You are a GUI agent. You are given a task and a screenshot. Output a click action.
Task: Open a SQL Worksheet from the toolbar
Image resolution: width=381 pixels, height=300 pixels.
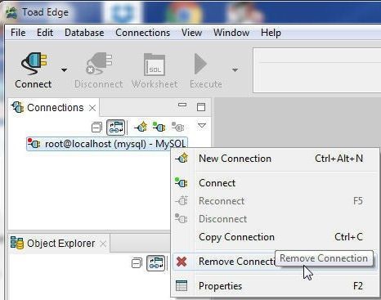point(155,70)
